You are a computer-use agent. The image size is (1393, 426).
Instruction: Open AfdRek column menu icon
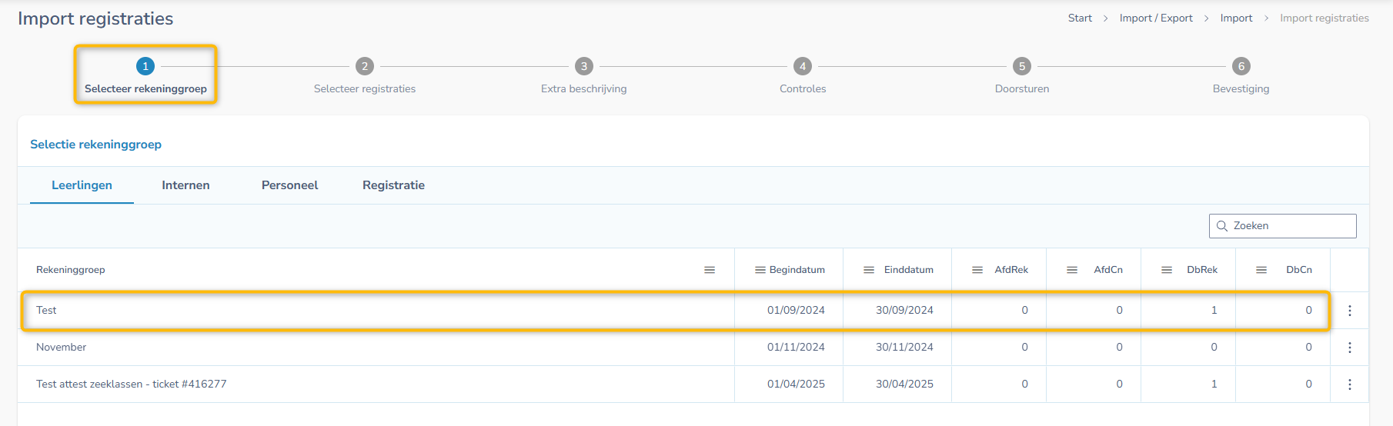click(977, 270)
